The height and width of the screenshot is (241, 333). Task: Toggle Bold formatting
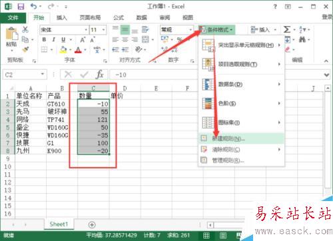tap(44, 39)
